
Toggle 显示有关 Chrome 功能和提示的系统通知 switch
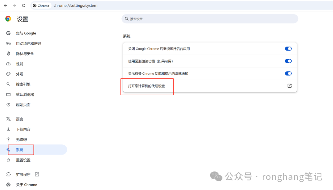pyautogui.click(x=288, y=73)
